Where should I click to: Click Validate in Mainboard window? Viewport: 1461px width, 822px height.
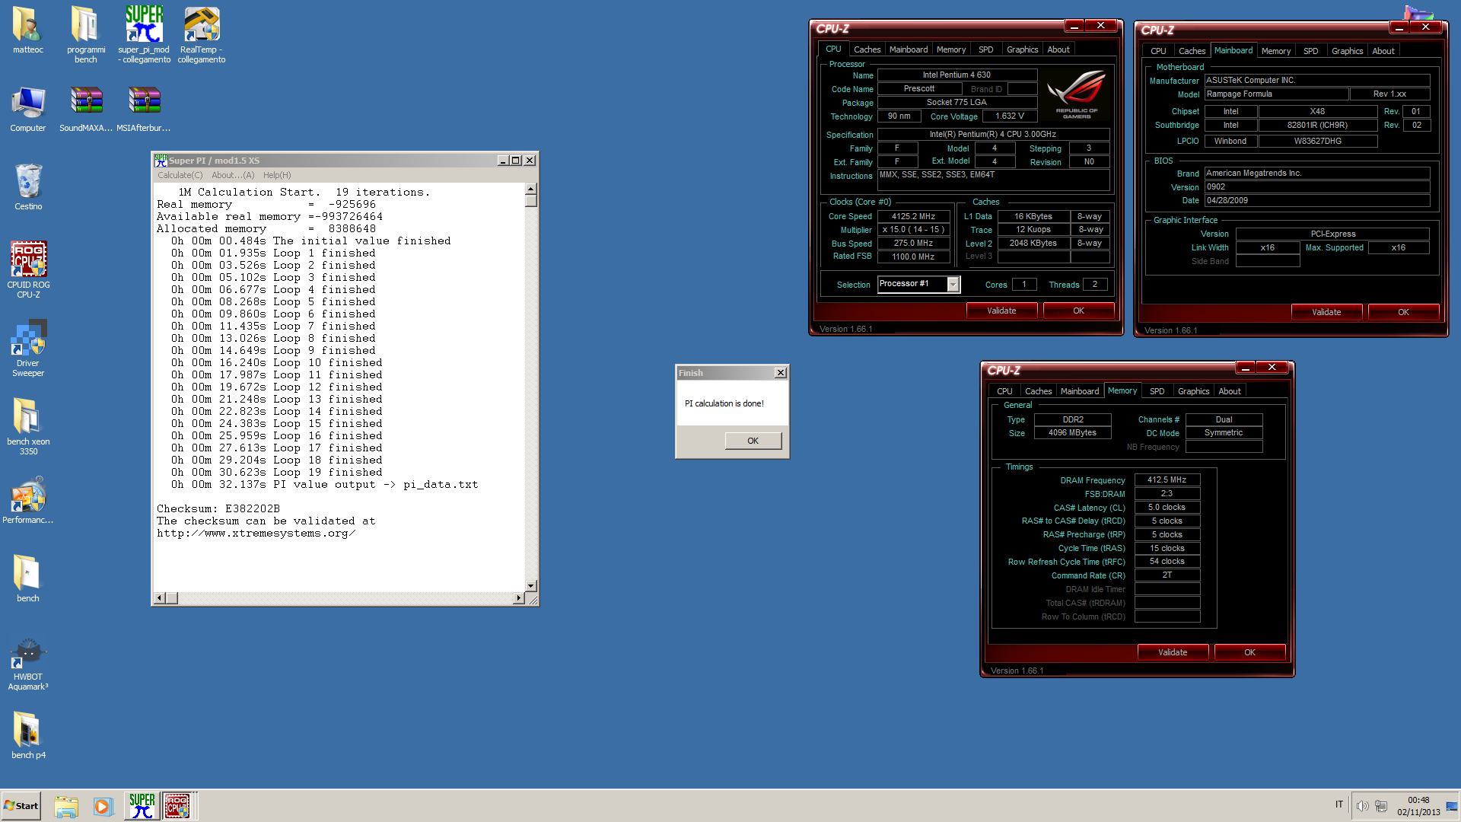click(x=1326, y=312)
